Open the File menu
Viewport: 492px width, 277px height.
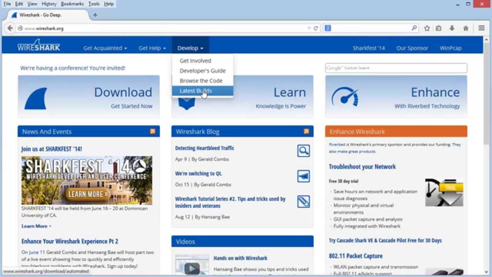[x=7, y=4]
